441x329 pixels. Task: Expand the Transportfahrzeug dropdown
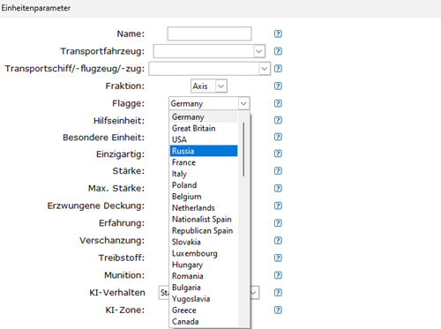258,51
